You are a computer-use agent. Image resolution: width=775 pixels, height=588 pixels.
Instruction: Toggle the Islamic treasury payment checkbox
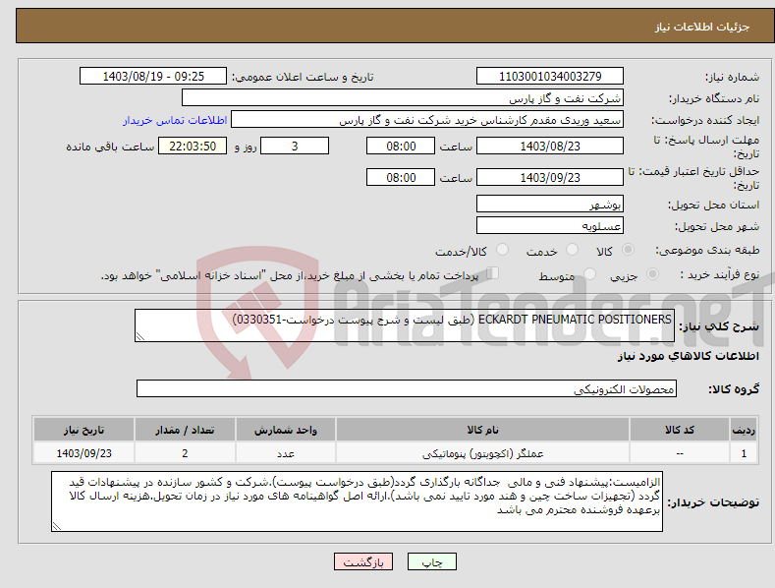click(493, 272)
